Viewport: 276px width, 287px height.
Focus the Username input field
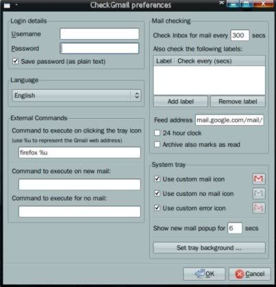pos(99,34)
